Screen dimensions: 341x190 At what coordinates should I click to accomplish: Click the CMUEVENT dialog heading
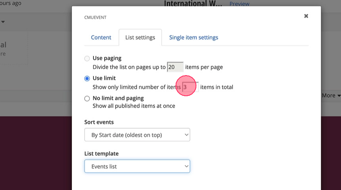point(95,17)
